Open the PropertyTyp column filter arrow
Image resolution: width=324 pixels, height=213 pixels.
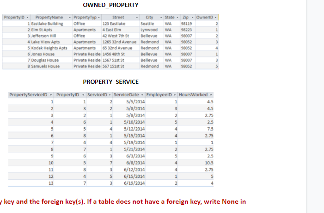coord(99,18)
